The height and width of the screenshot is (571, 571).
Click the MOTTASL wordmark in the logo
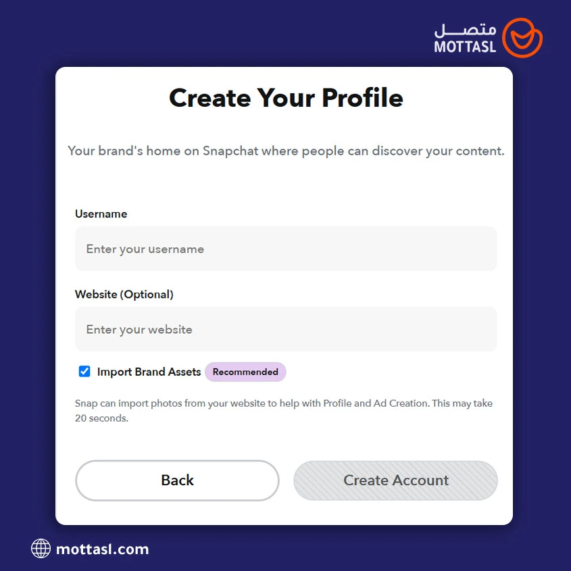465,47
